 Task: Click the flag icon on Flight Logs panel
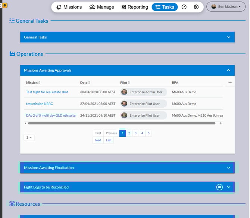(x=219, y=187)
